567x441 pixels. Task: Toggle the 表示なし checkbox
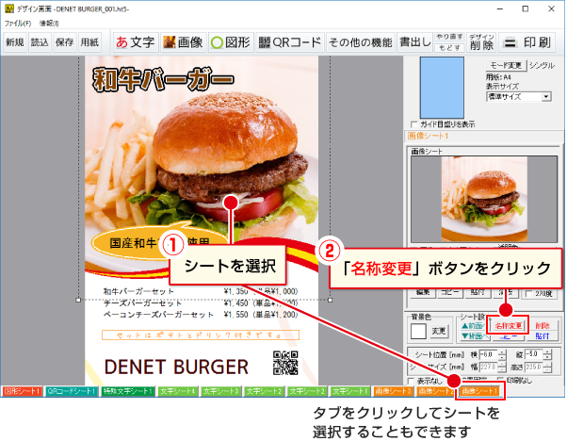tap(411, 381)
